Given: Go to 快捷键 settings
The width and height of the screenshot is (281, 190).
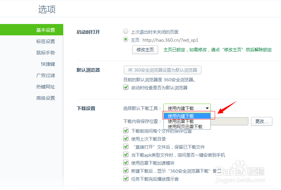Looking at the screenshot, I should click(48, 64).
